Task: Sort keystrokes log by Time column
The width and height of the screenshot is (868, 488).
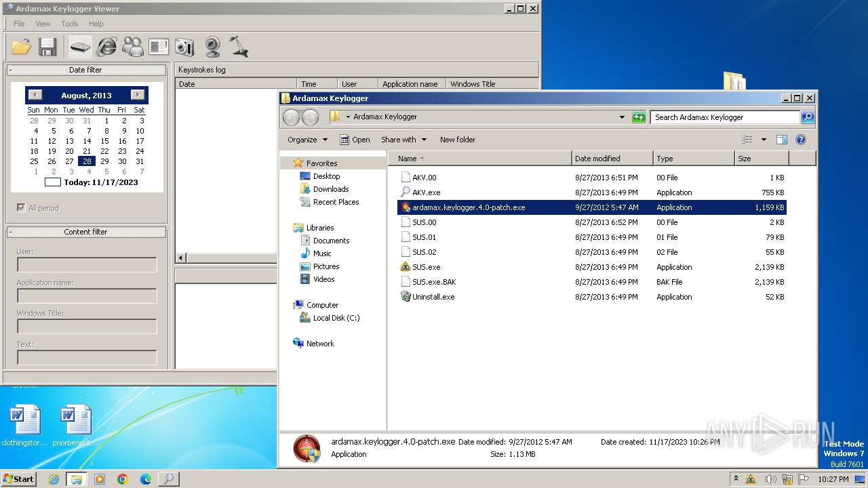Action: (317, 84)
